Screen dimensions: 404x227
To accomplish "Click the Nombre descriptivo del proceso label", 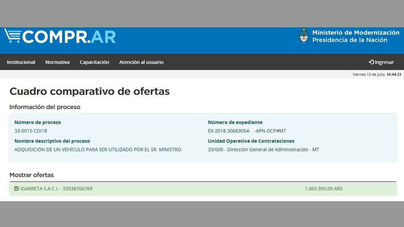I will (52, 141).
